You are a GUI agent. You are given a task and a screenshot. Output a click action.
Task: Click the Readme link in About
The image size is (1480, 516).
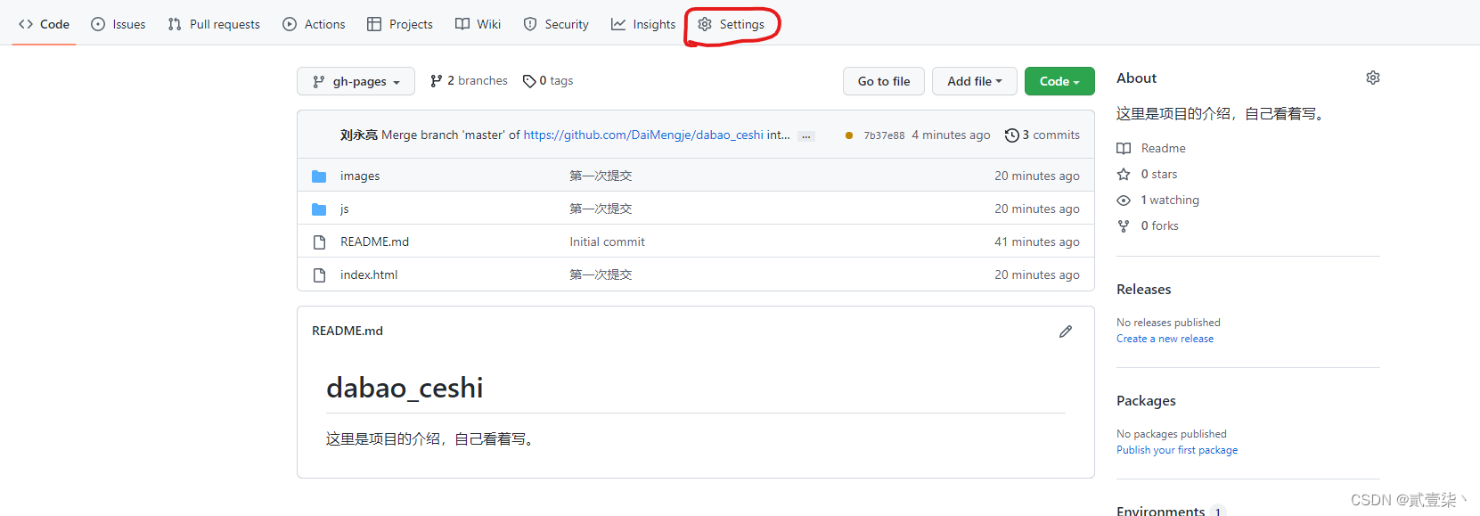click(1163, 148)
